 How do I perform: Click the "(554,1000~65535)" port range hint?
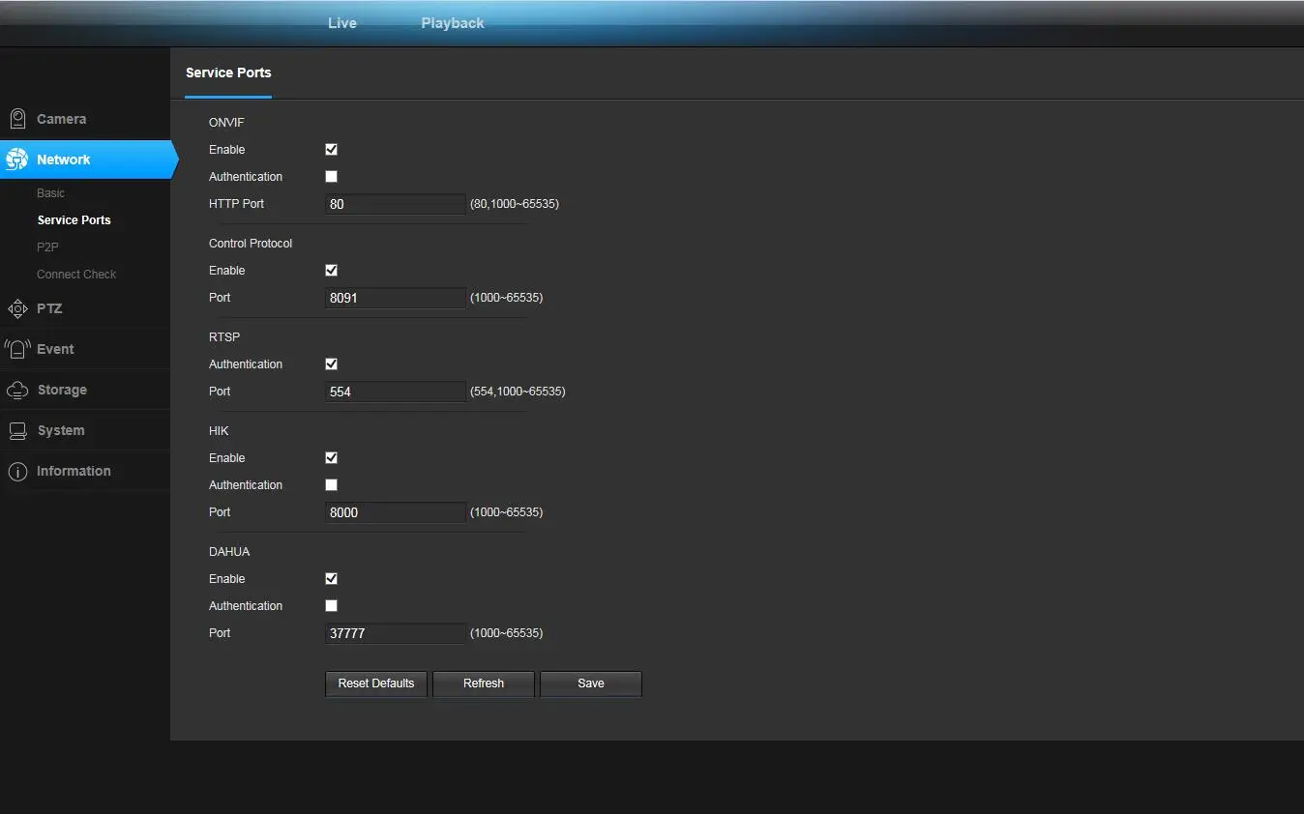518,392
